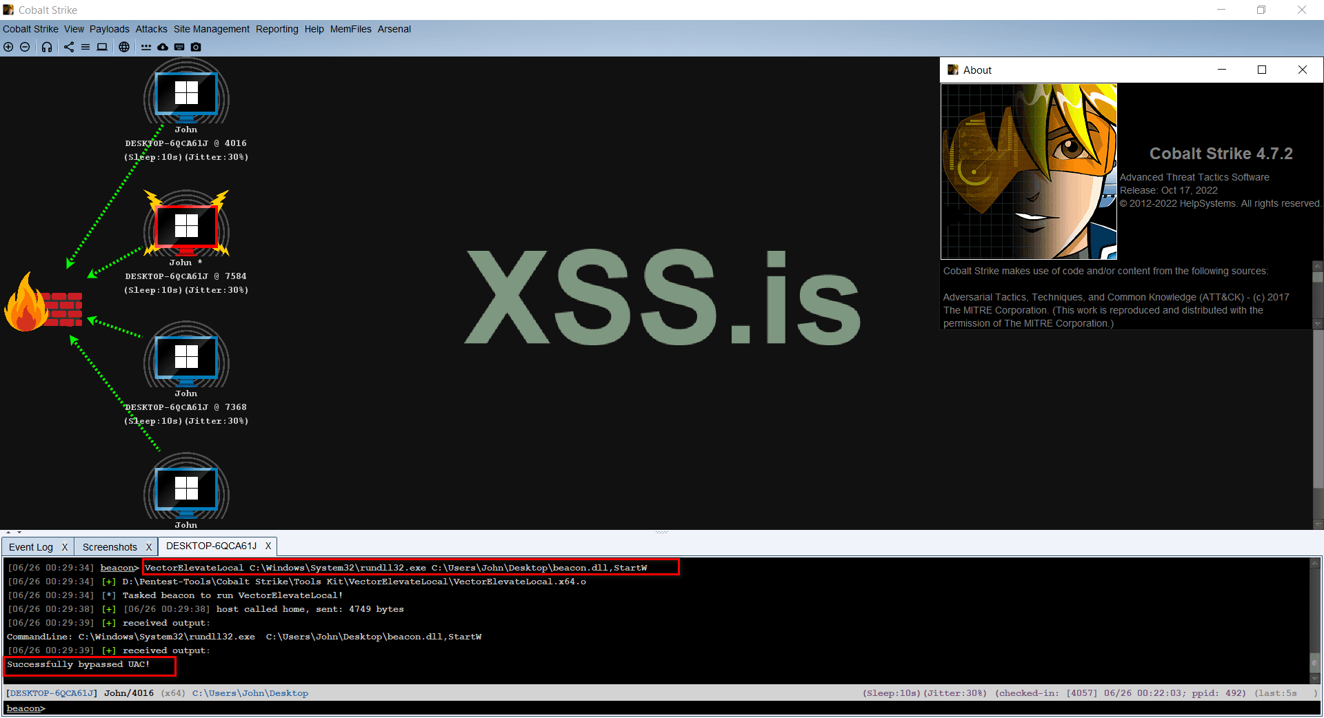Click the 'Tasked beacon to run VectorElevateLocal!' line
Image resolution: width=1324 pixels, height=718 pixels.
(232, 595)
